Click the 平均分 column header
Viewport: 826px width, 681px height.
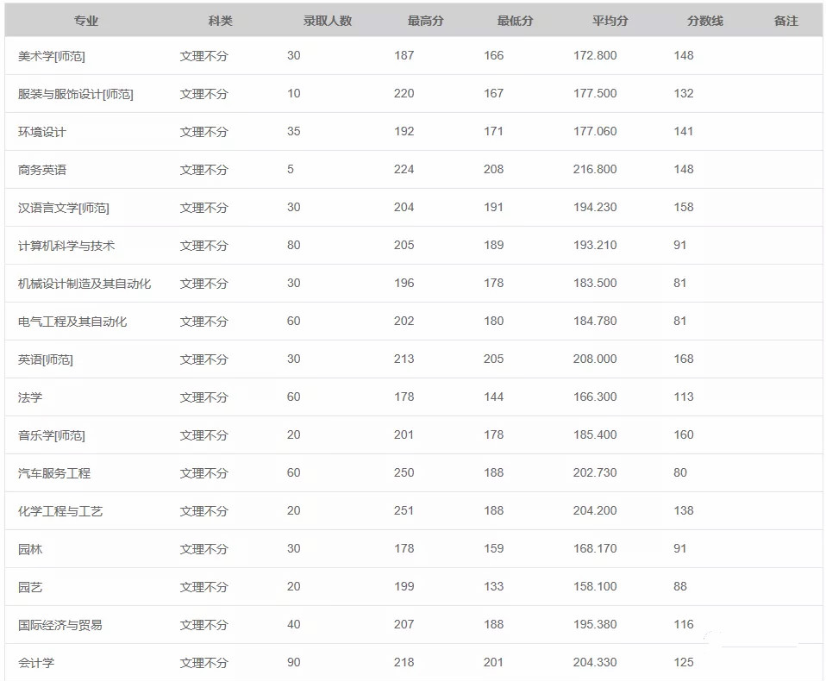tap(610, 21)
